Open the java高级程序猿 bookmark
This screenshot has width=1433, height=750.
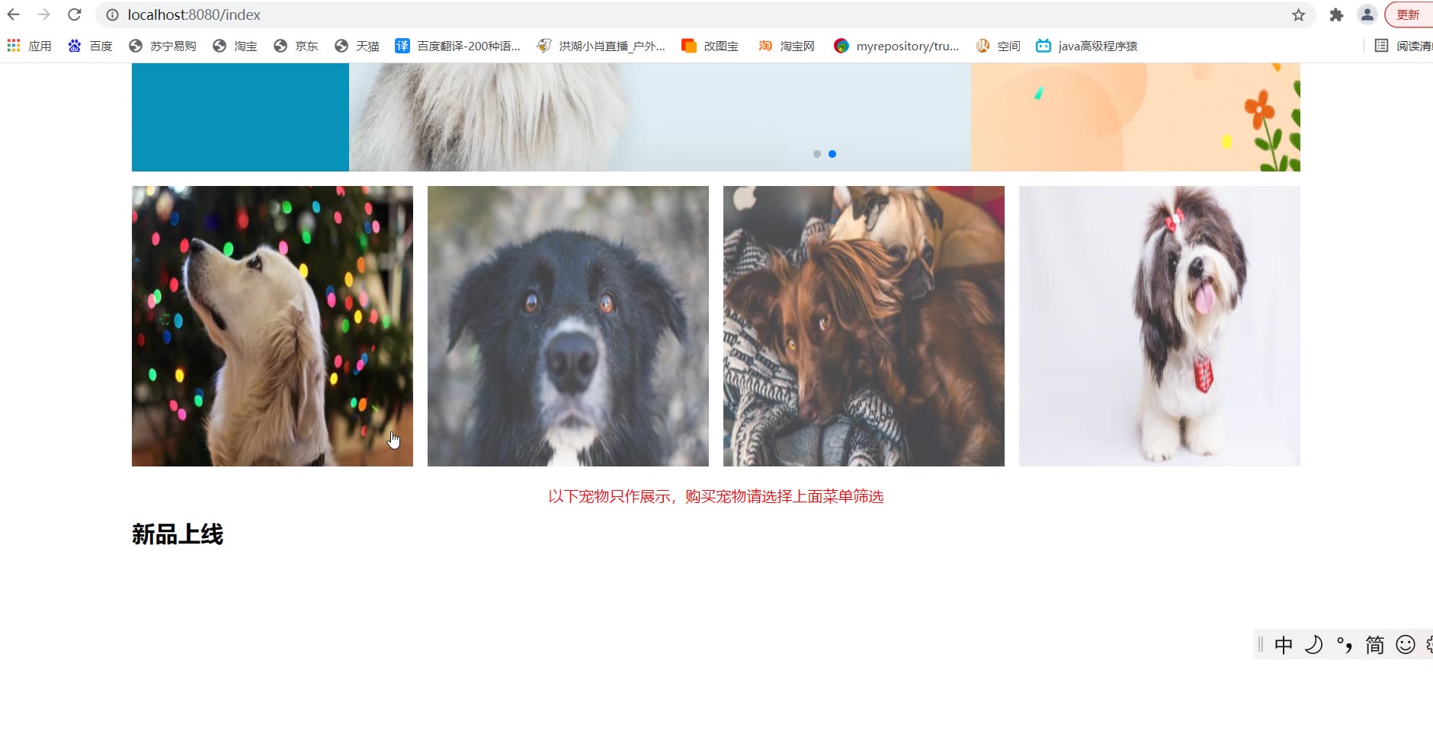(x=1086, y=46)
